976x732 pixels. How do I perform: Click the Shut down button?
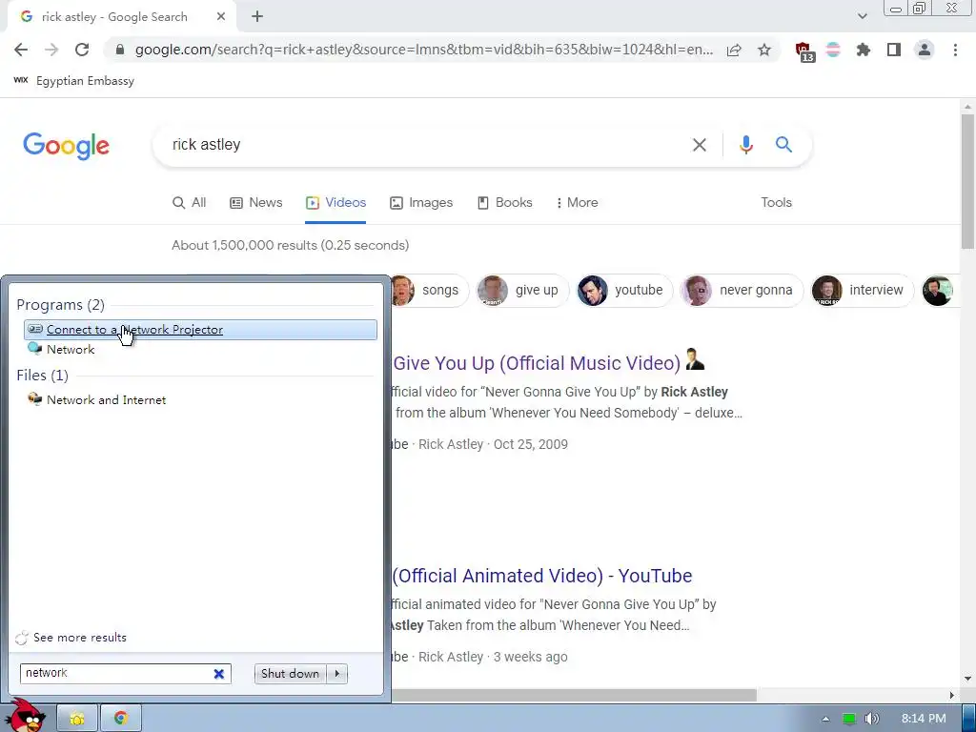(x=290, y=674)
